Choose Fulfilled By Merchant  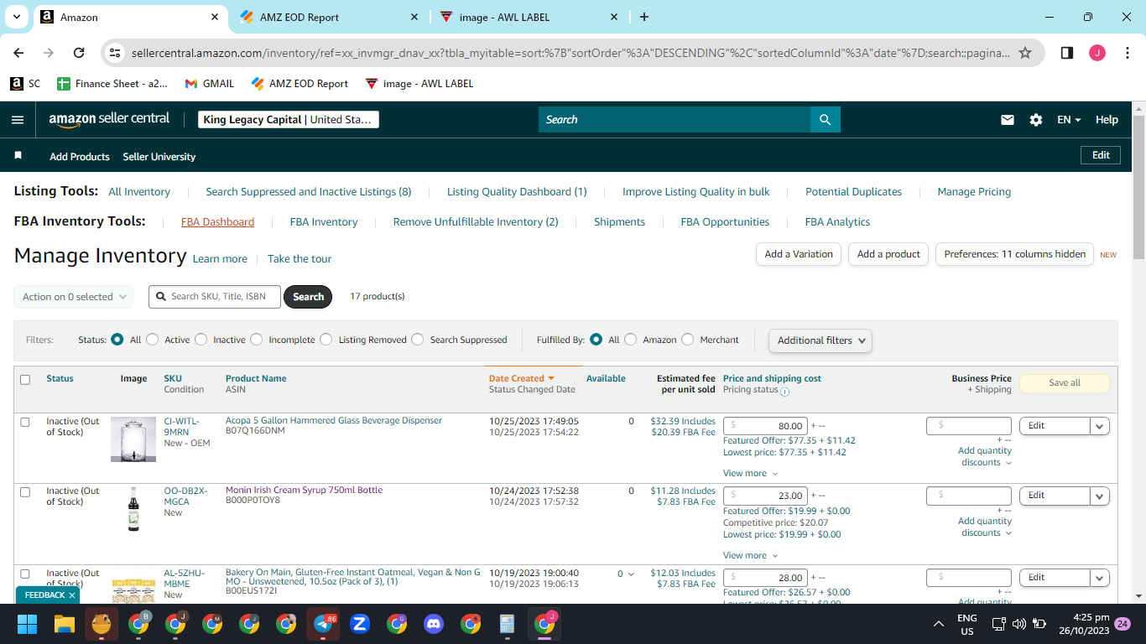click(x=688, y=340)
